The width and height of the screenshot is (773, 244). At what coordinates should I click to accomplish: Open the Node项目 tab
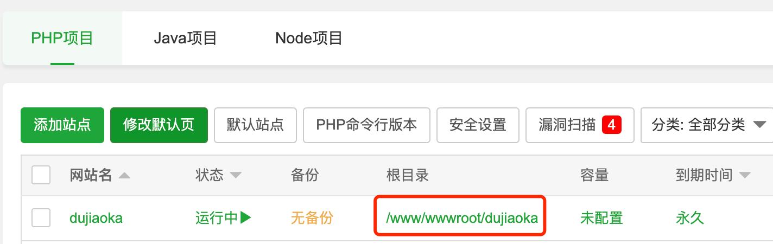click(x=309, y=38)
